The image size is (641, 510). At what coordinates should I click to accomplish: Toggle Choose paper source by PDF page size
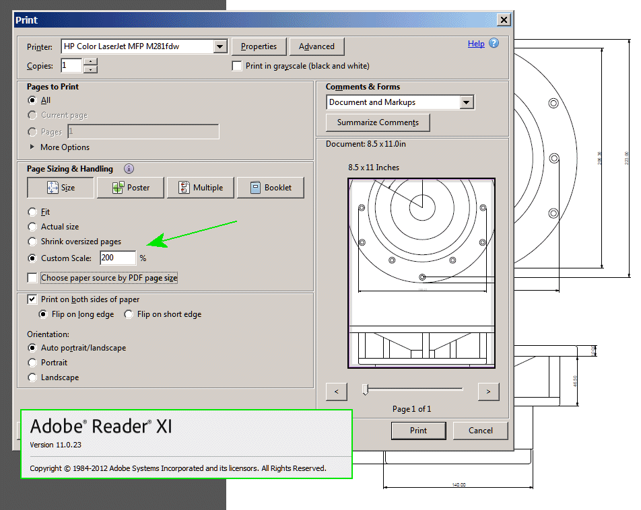tap(32, 278)
